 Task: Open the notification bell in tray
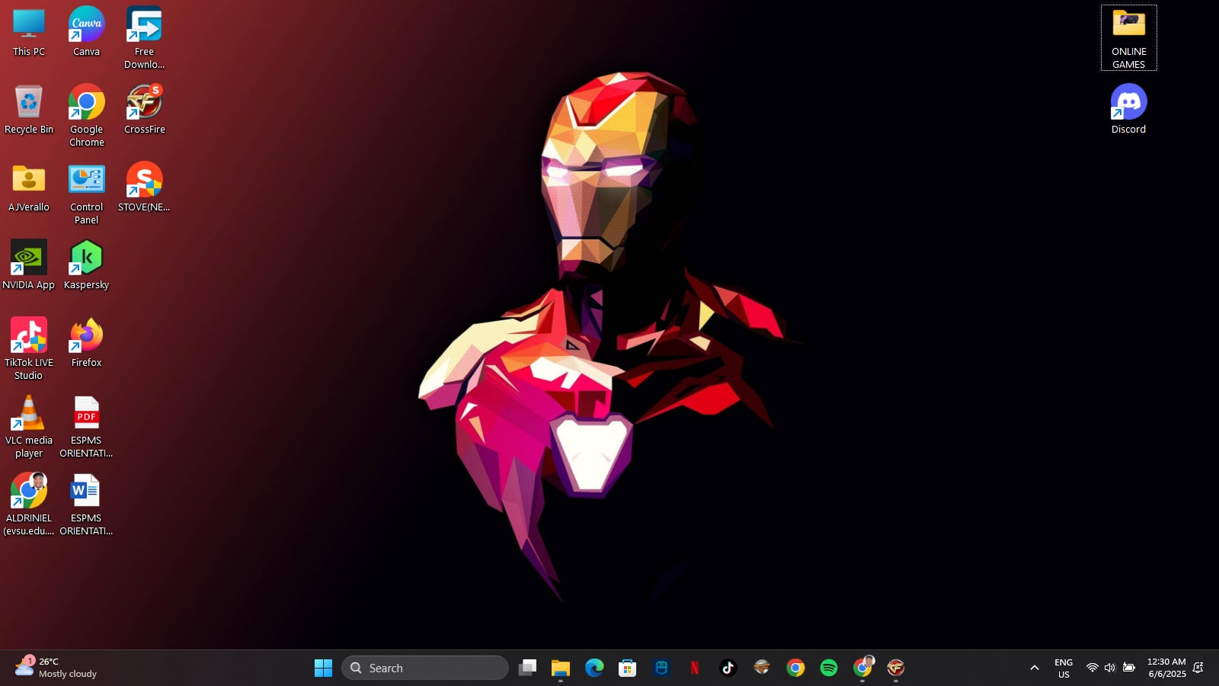tap(1198, 668)
